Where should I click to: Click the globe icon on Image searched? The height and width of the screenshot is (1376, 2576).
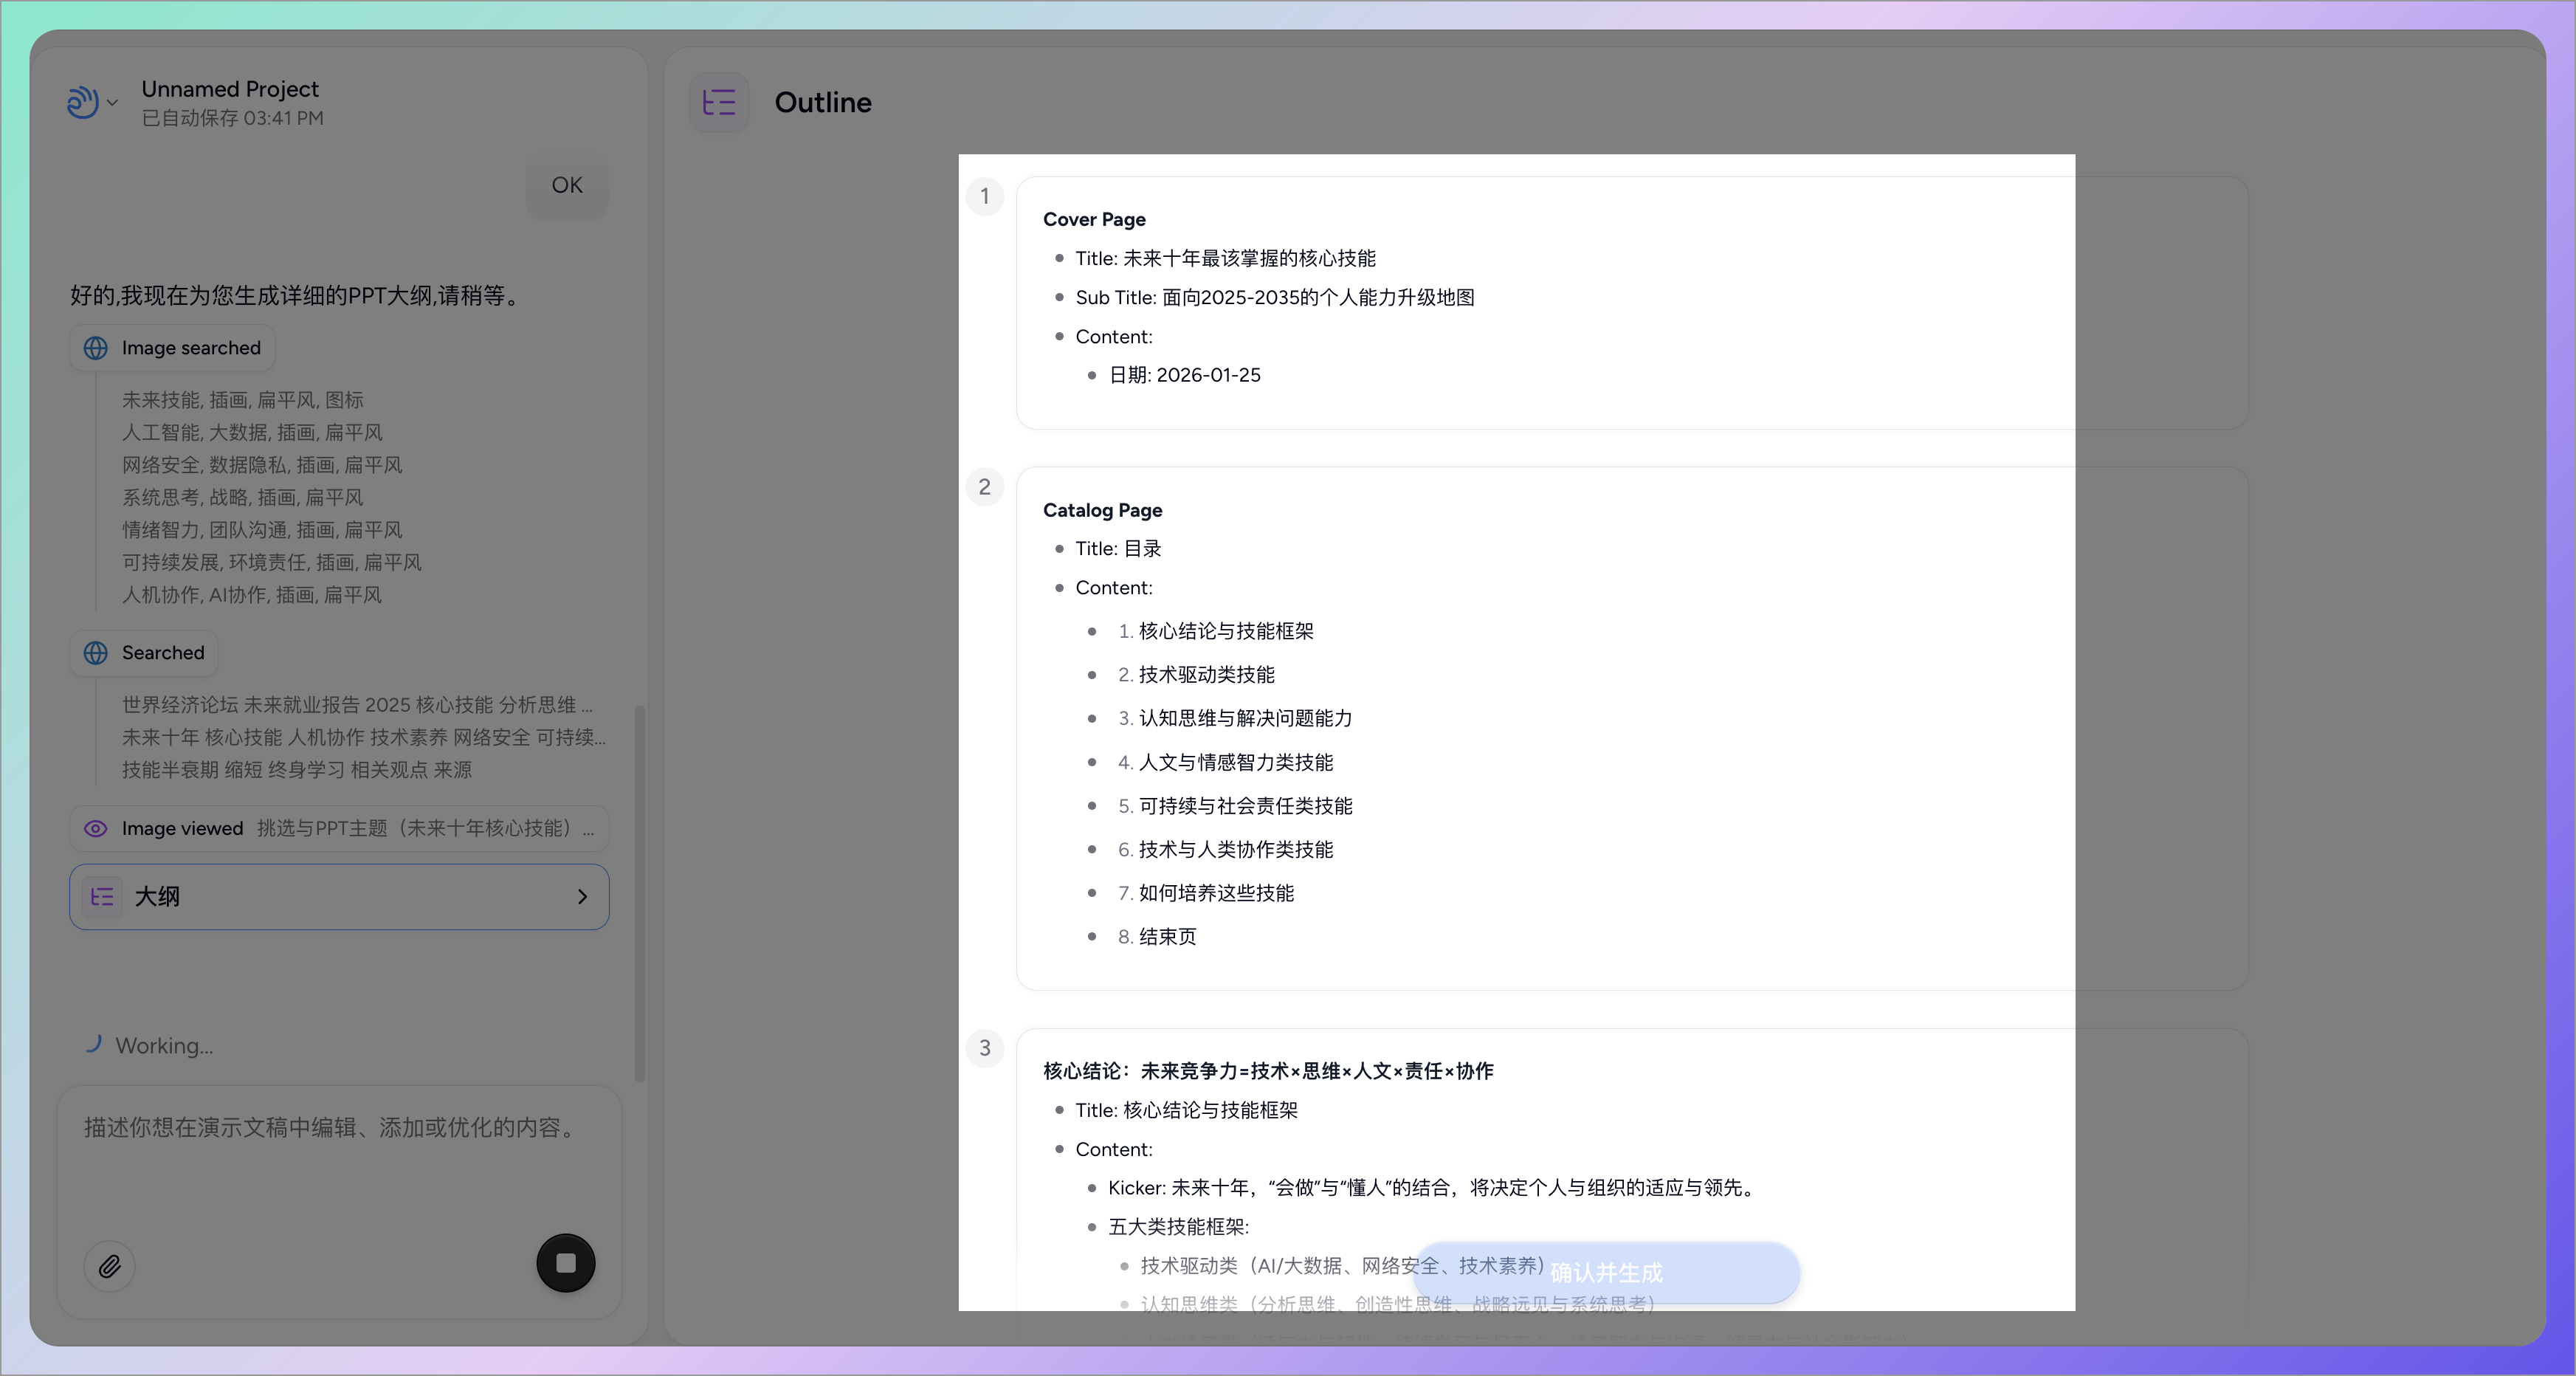point(96,348)
